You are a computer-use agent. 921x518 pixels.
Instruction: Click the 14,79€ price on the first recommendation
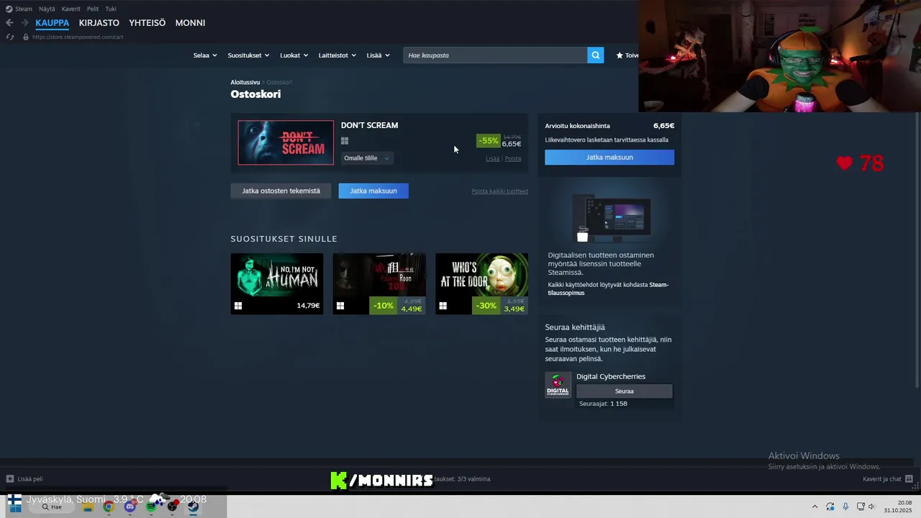tap(308, 306)
